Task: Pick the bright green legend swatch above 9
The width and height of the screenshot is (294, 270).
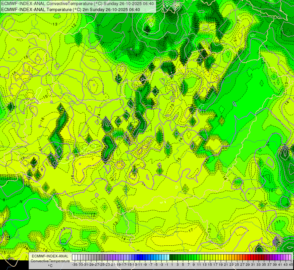Action: point(192,257)
